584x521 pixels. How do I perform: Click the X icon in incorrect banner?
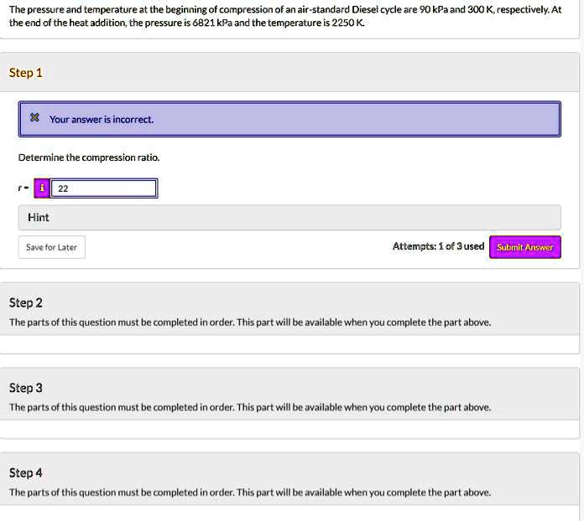coord(34,117)
